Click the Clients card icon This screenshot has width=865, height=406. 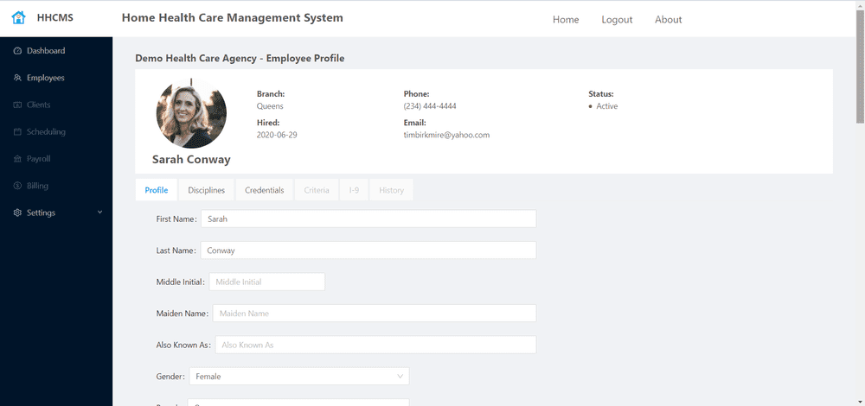(17, 105)
